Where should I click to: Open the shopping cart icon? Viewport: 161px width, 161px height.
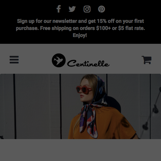[x=147, y=60]
